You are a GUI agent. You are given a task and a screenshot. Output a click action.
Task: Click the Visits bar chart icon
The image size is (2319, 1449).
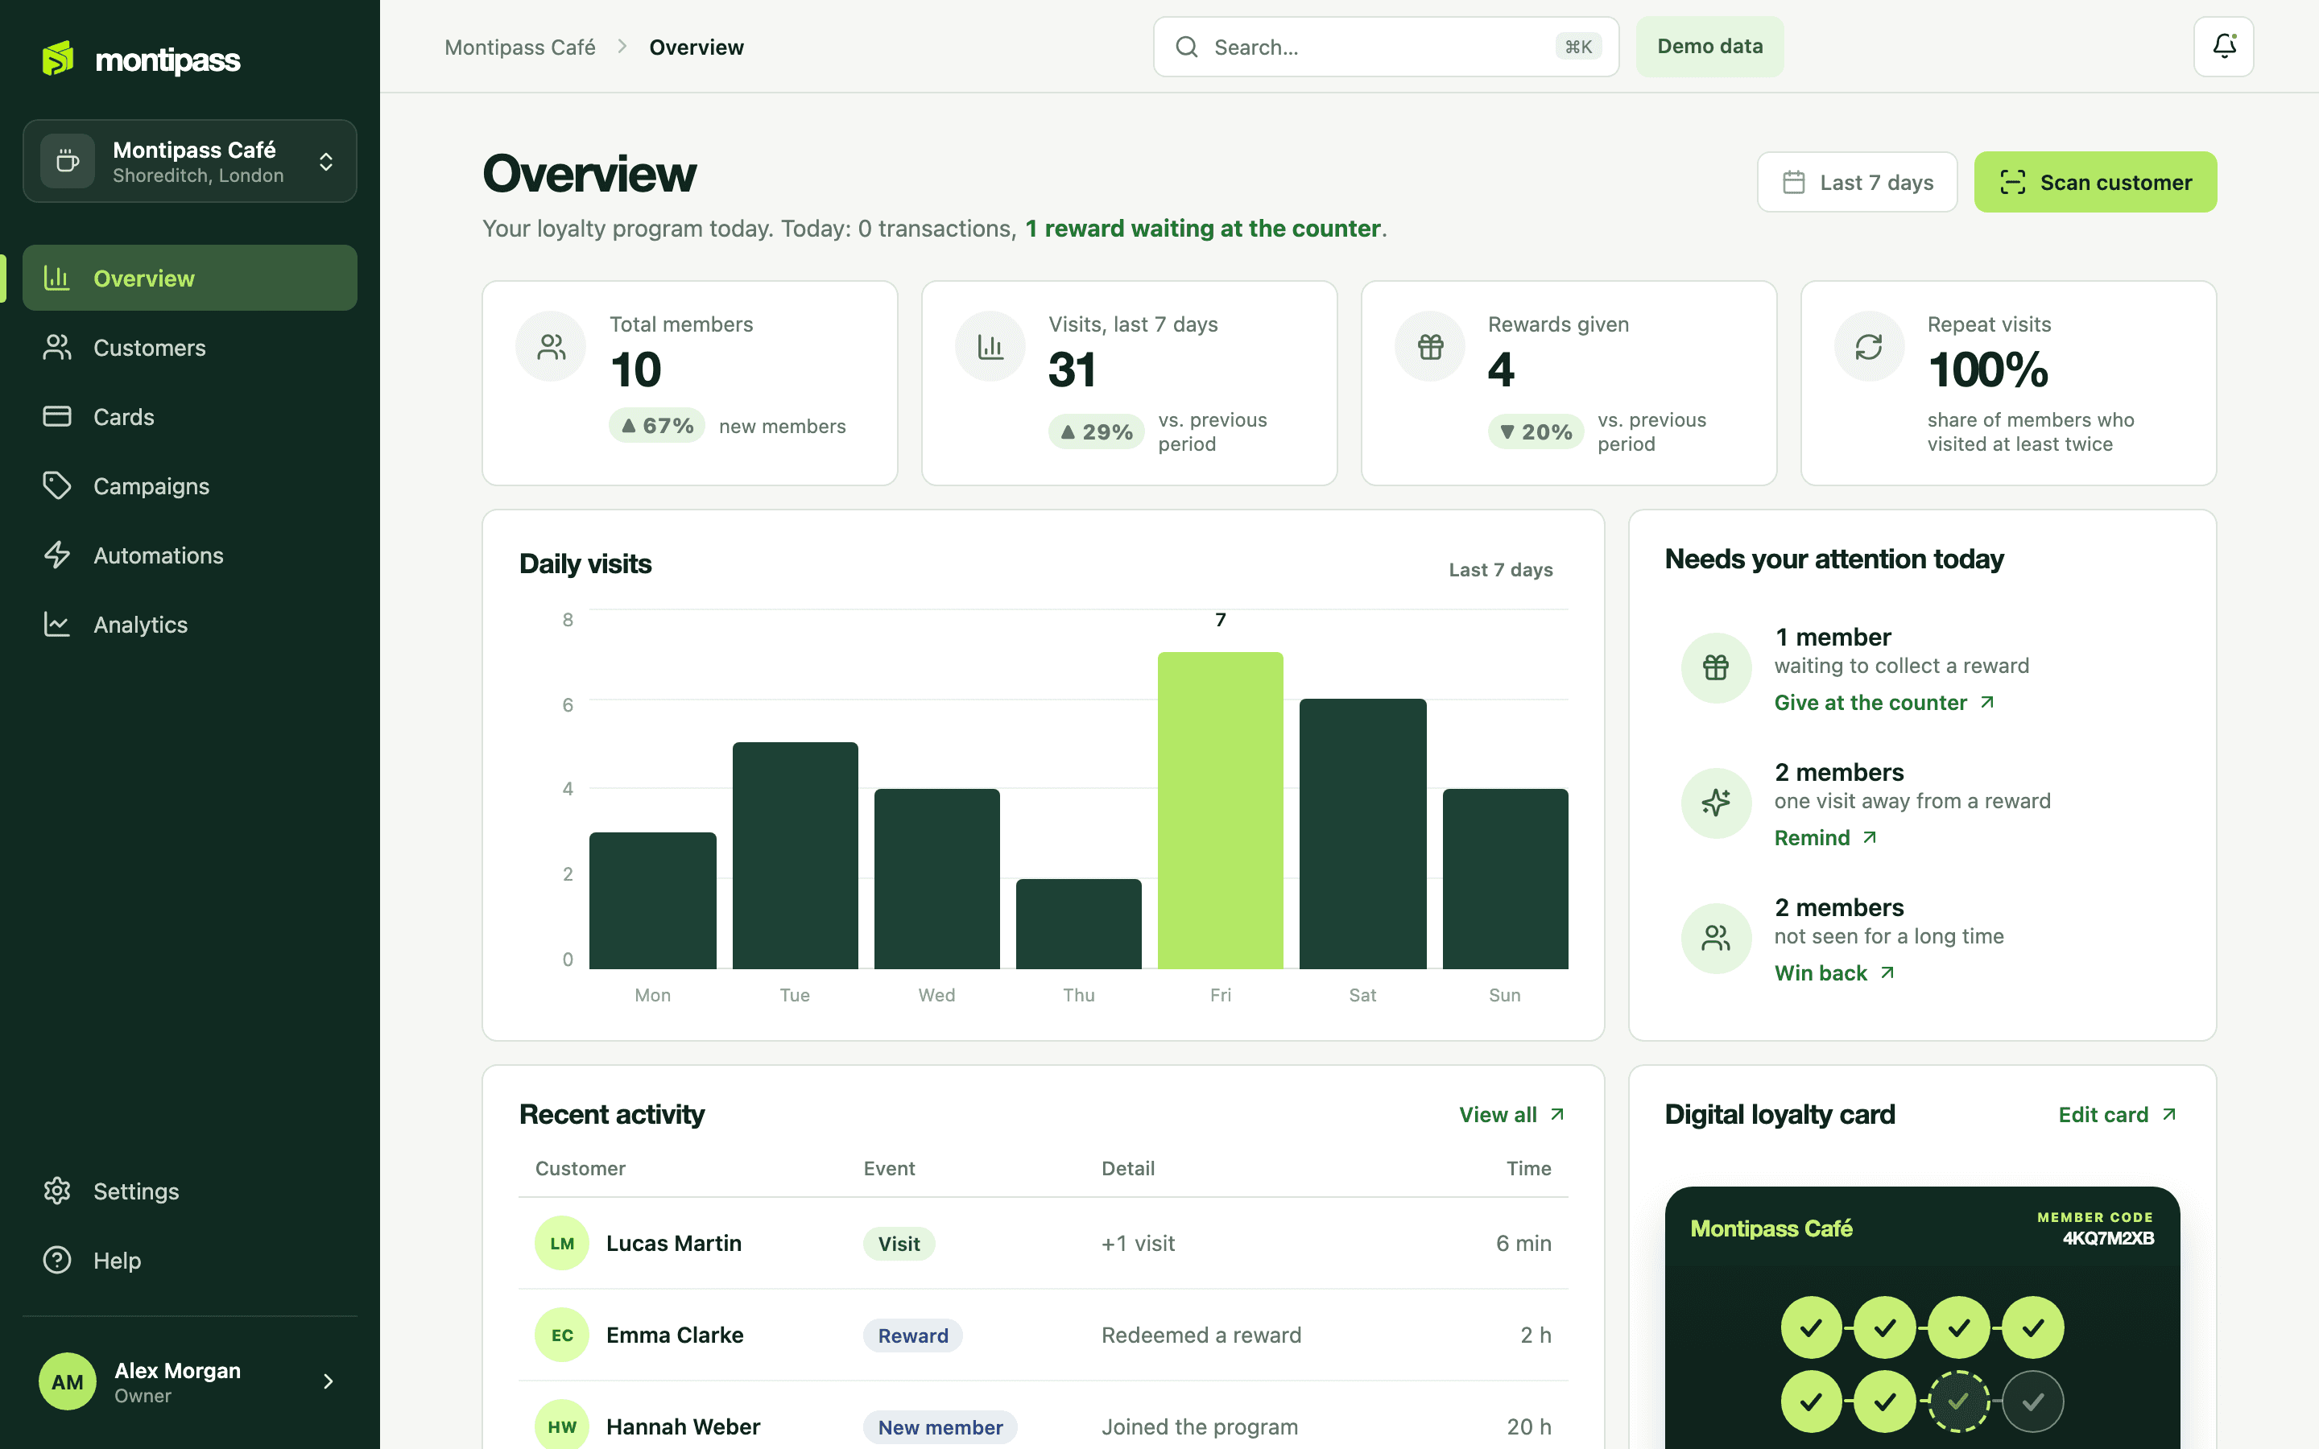point(990,346)
